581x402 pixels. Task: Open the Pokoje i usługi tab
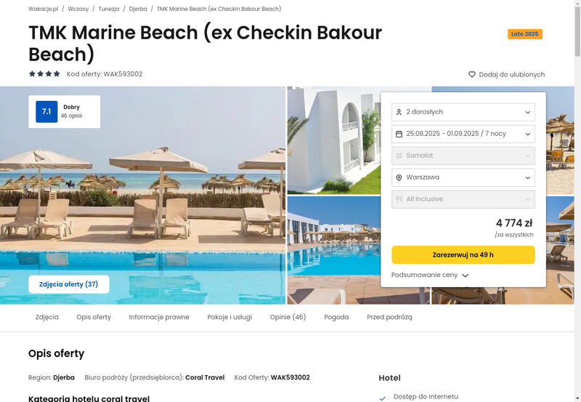click(229, 317)
